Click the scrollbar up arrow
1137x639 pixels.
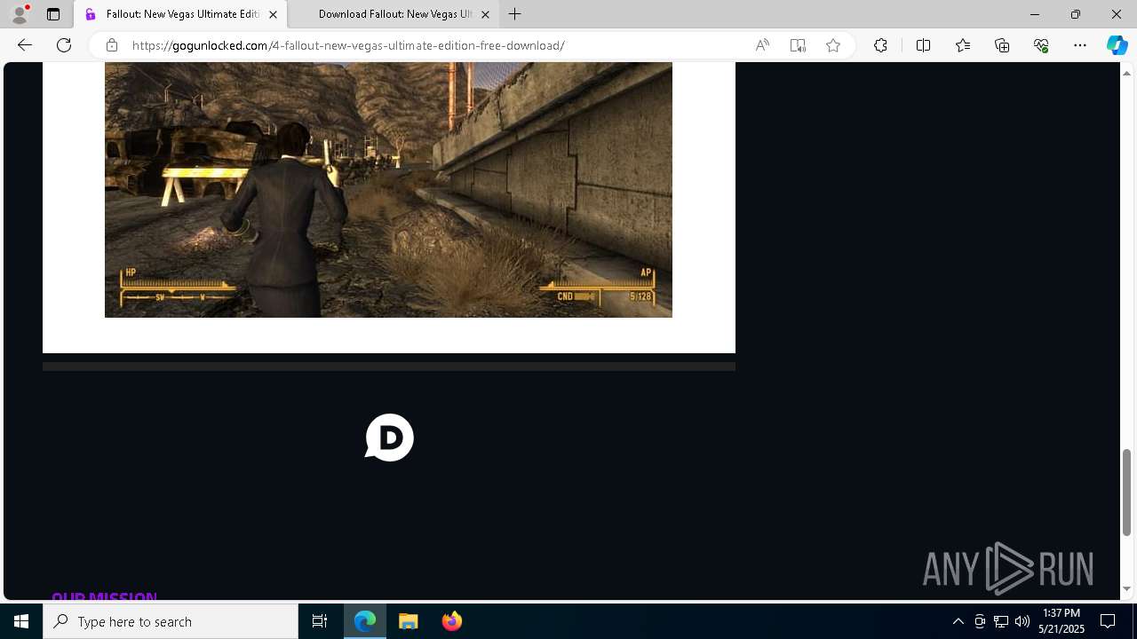1127,72
